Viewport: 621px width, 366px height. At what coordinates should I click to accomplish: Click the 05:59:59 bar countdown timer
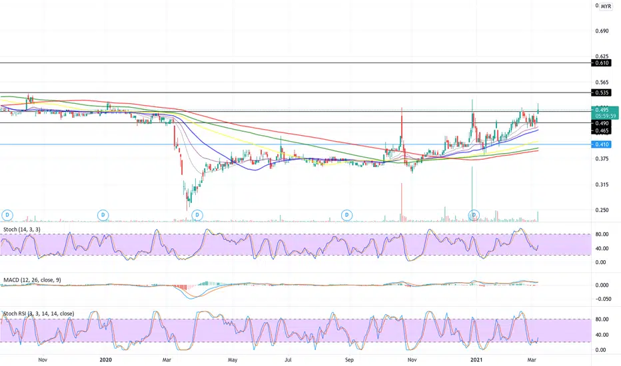pyautogui.click(x=606, y=116)
